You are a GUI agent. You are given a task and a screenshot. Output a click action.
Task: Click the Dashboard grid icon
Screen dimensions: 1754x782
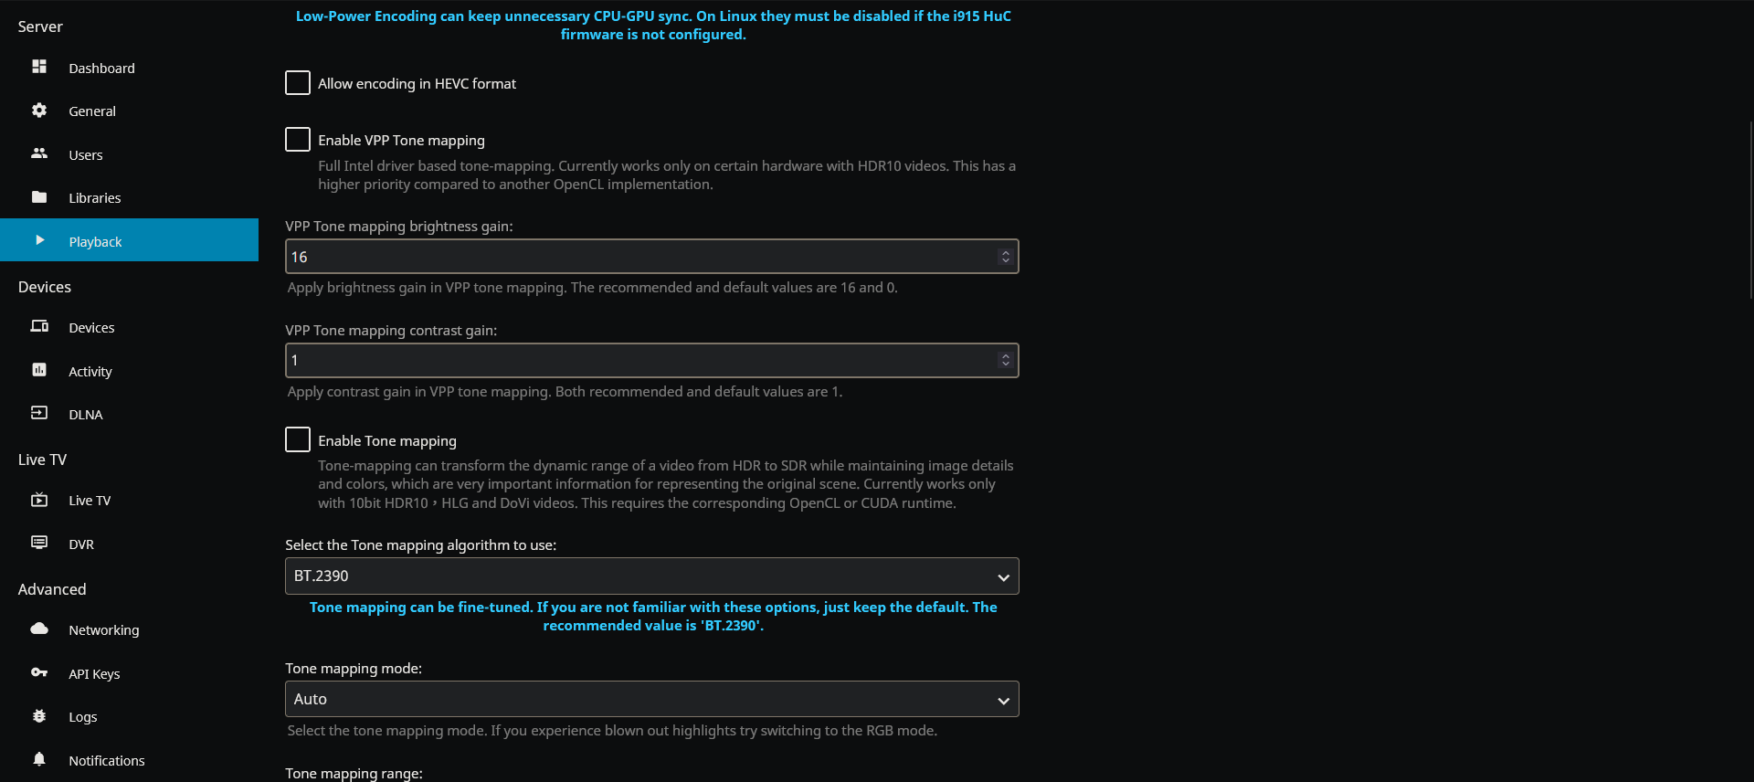(x=39, y=67)
